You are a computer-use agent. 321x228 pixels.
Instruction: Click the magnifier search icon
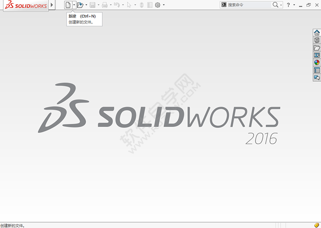coord(275,4)
